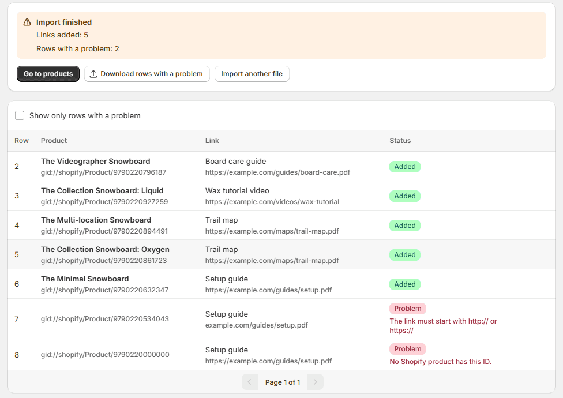The width and height of the screenshot is (563, 398).
Task: Click the Wax tutorial video link title
Action: 237,190
